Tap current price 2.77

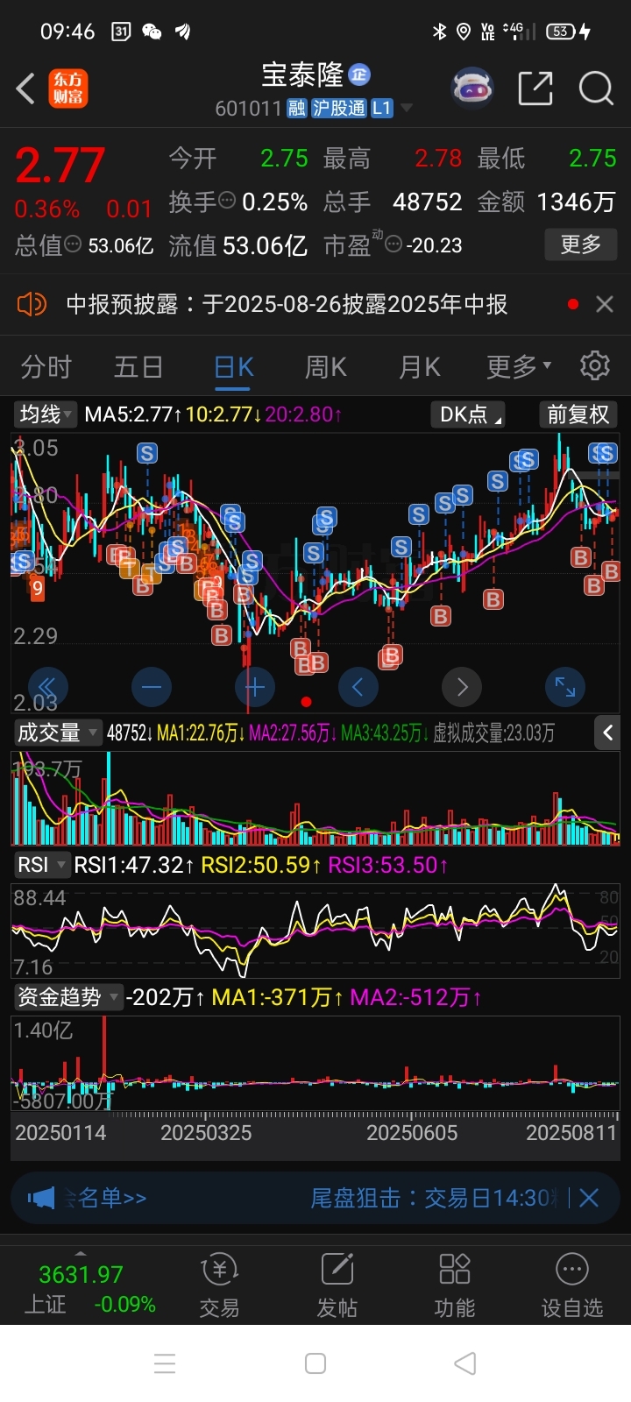tap(60, 166)
